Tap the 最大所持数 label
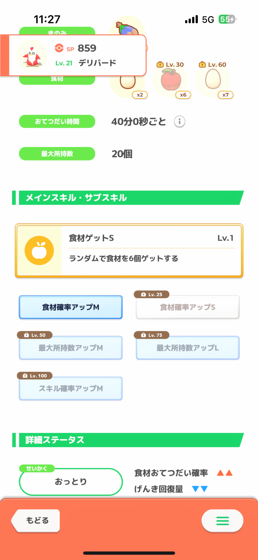Viewport: 258px width, 560px height. 57,154
